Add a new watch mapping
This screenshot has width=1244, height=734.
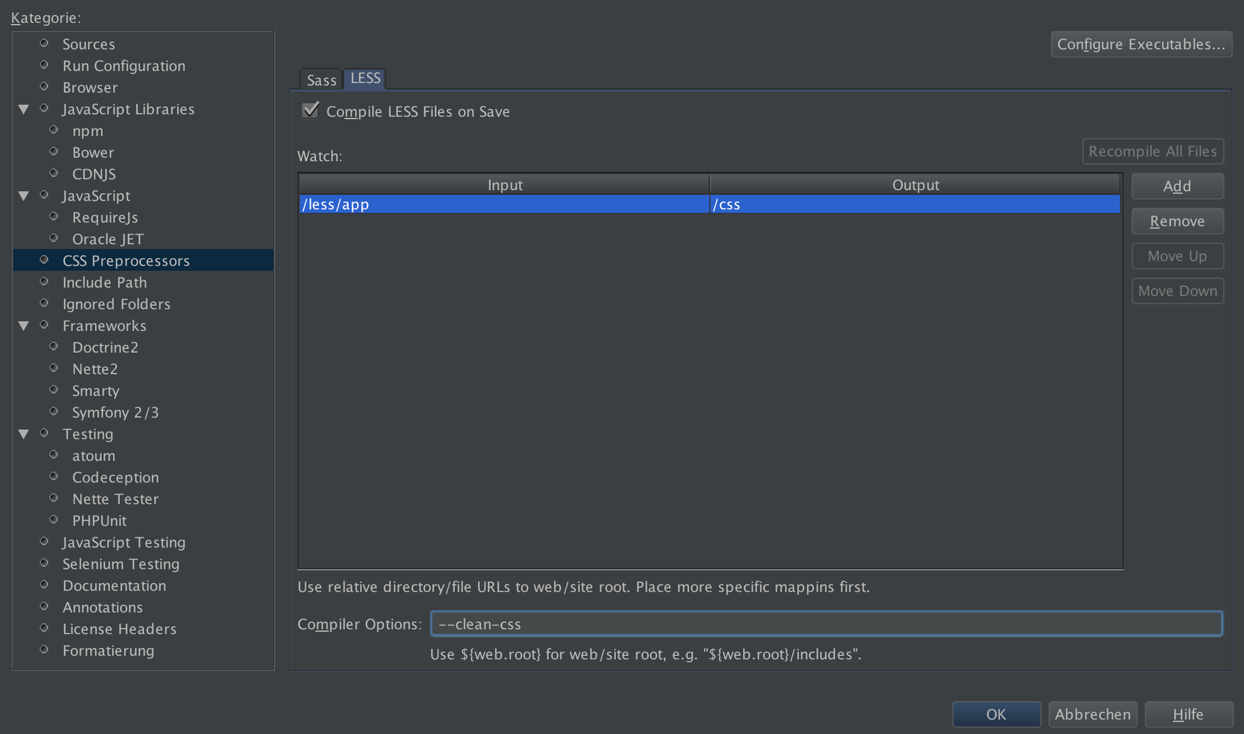pyautogui.click(x=1177, y=187)
